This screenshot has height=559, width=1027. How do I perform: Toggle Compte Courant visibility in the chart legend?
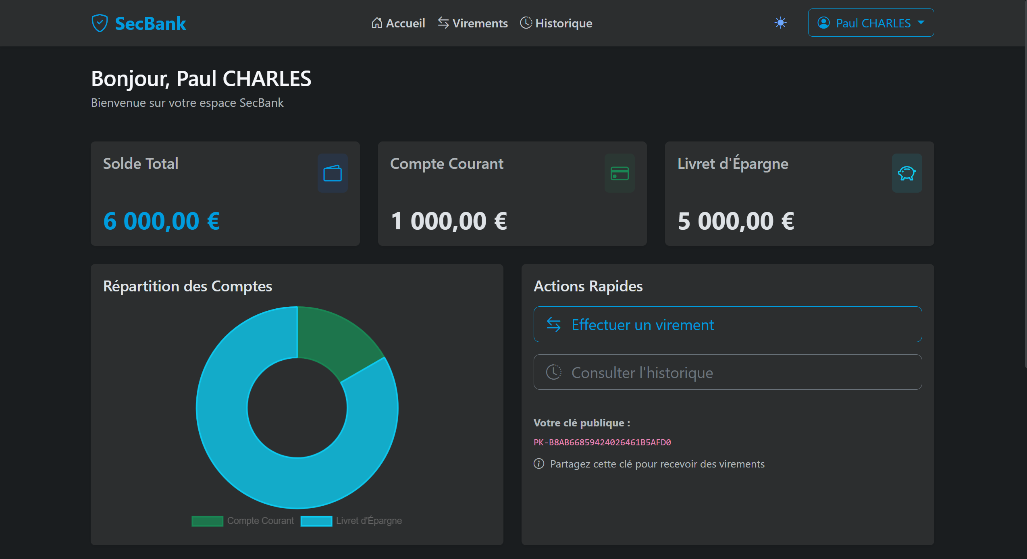tap(260, 520)
